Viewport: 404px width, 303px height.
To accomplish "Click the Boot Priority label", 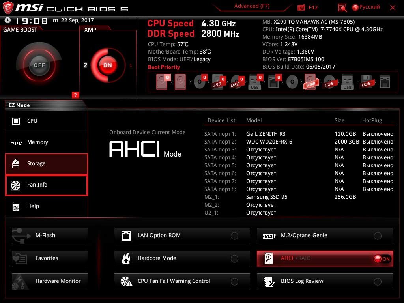I will click(164, 67).
